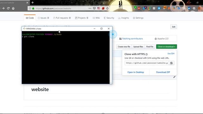The image size is (203, 114).
Task: View the Insights tab
Action: (x=123, y=18)
